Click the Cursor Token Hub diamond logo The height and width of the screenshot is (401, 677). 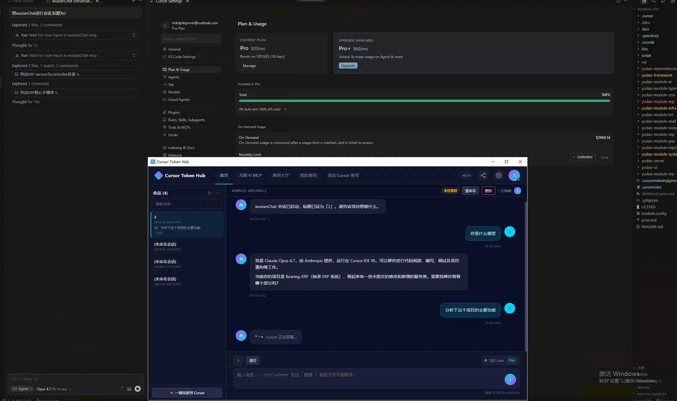(159, 175)
